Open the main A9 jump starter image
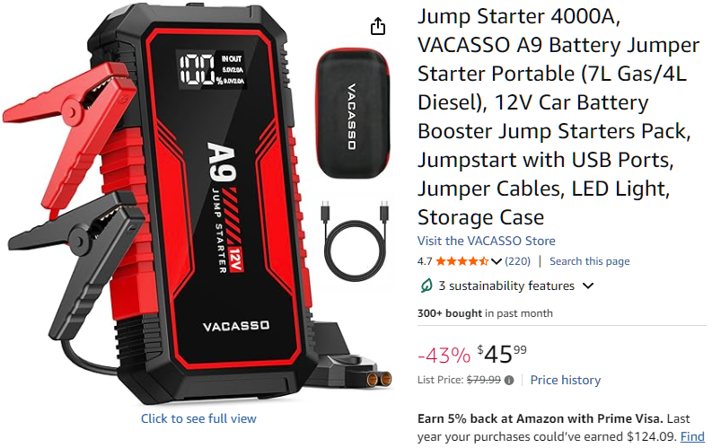Viewport: 712px width, 448px height. pos(198,205)
